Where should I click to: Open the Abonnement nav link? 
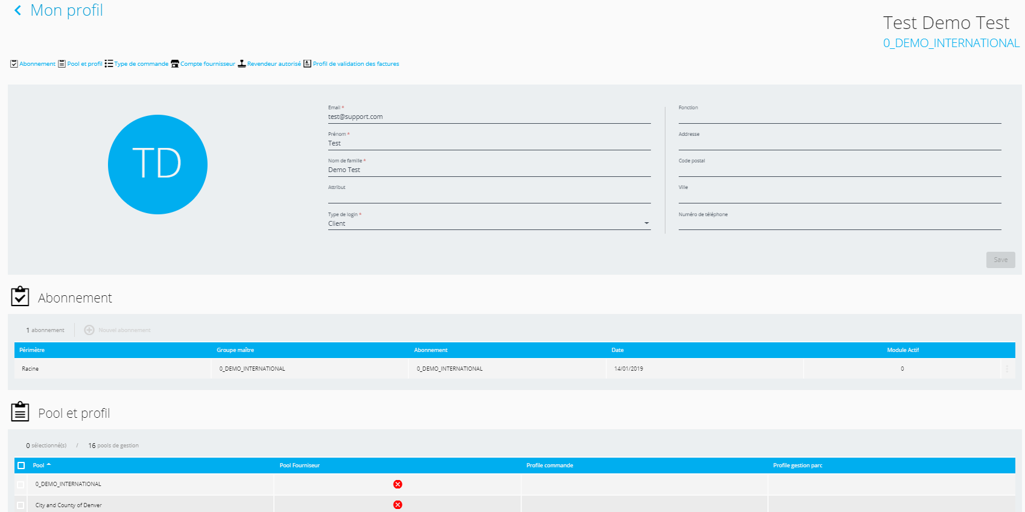[x=37, y=64]
